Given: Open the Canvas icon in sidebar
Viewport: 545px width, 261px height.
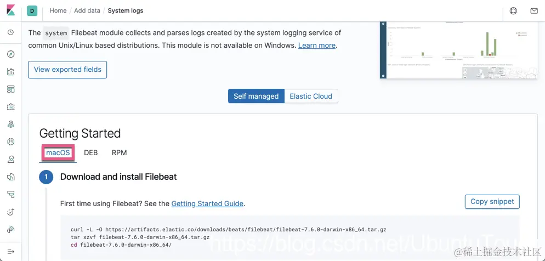Looking at the screenshot, I should (11, 107).
